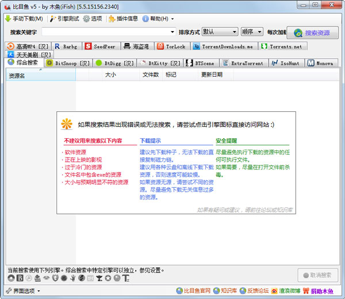The image size is (345, 299).
Task: Select the TorrentDownloads.me tab
Action: tap(223, 46)
